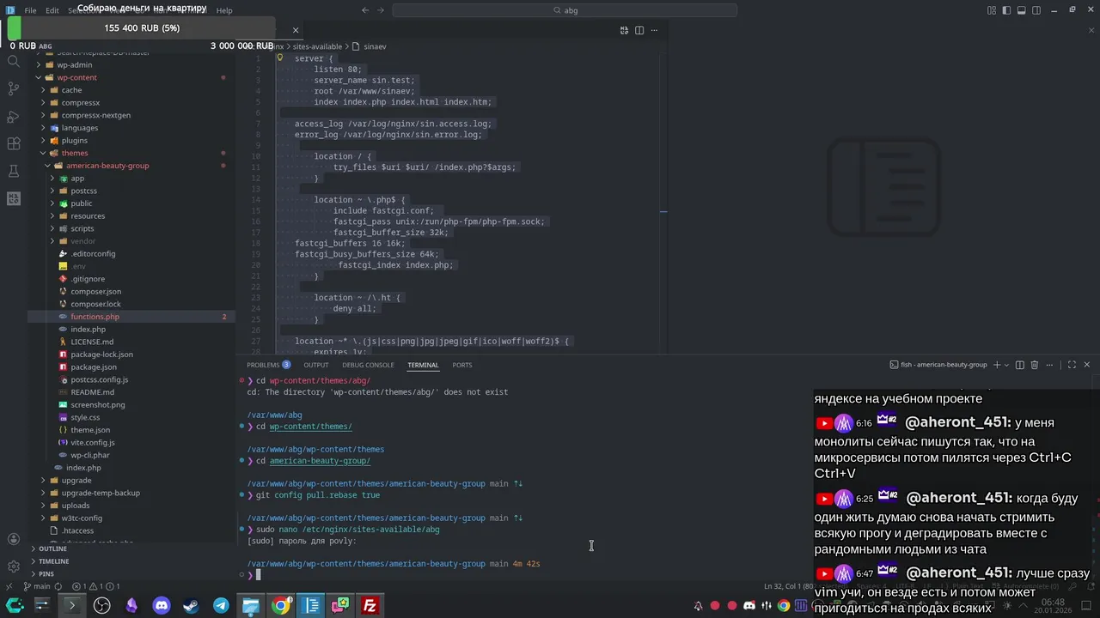Screen dimensions: 1100x618
Task: Split the terminal panel
Action: pos(1020,365)
